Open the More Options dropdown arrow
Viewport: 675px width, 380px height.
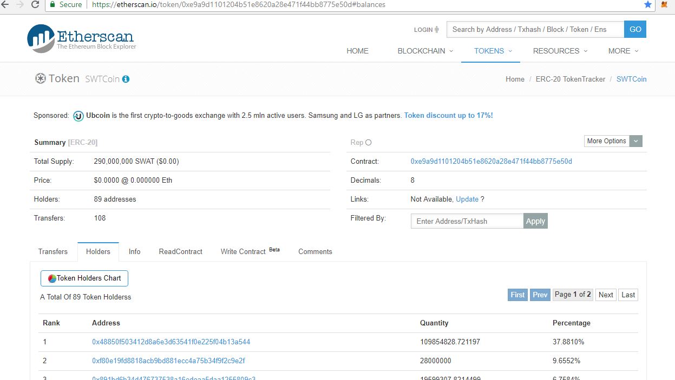pyautogui.click(x=636, y=141)
